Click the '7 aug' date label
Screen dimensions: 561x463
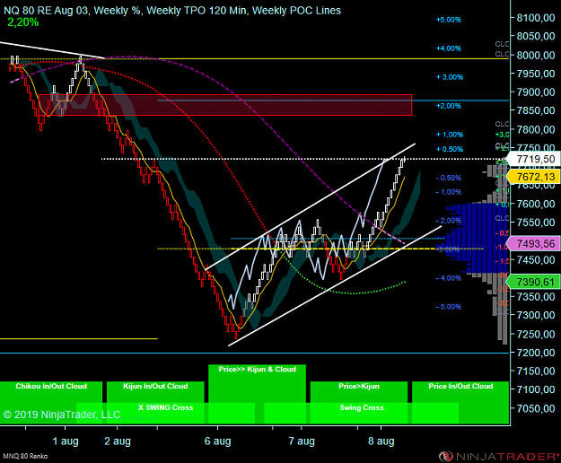302,441
